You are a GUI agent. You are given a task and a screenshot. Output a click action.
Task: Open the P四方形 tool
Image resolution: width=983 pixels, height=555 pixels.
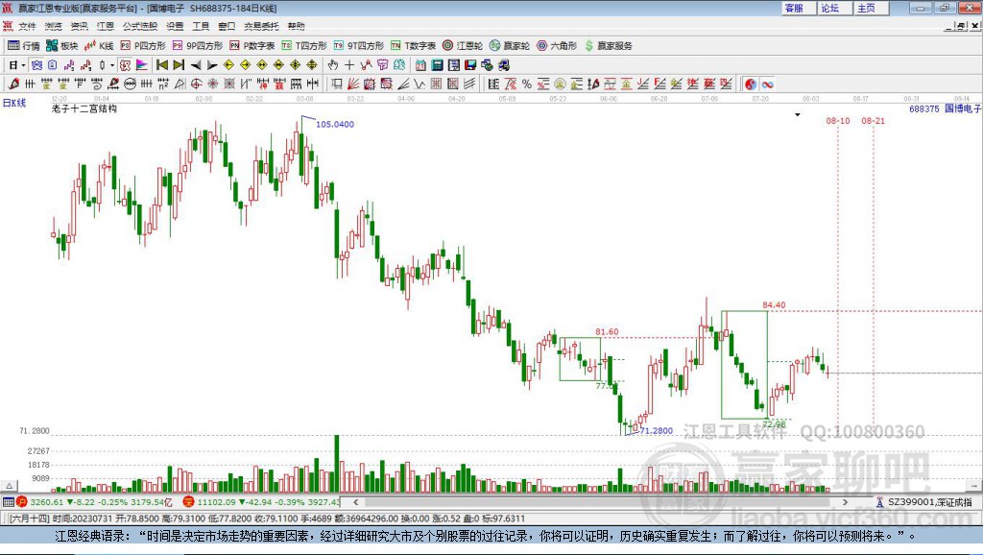click(143, 46)
